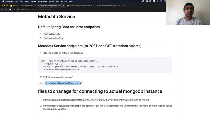The height and width of the screenshot is (118, 210).
Task: Click the Bluetooth status icon
Action: click(x=157, y=1)
